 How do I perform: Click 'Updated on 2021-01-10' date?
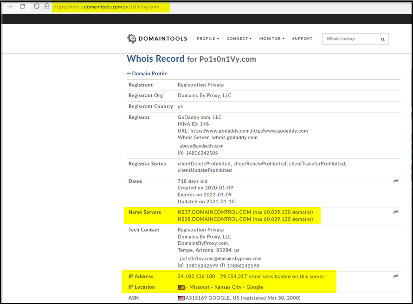point(206,201)
